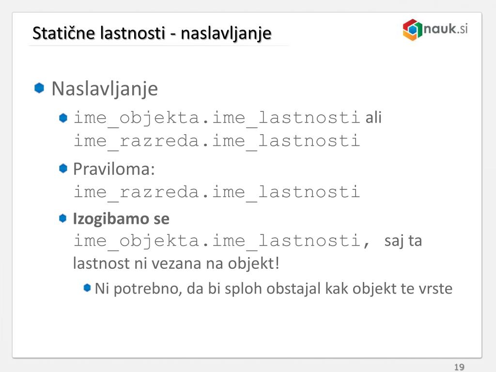This screenshot has width=496, height=372.
Task: Click the words saj ta
Action: [x=403, y=241]
